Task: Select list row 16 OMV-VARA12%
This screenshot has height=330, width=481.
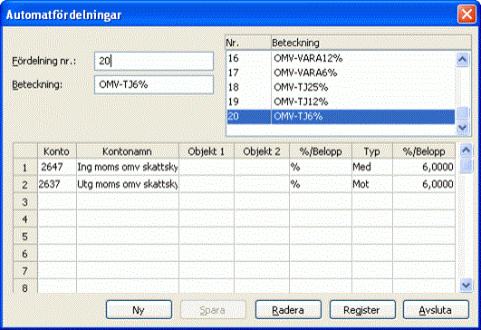Action: coord(341,58)
